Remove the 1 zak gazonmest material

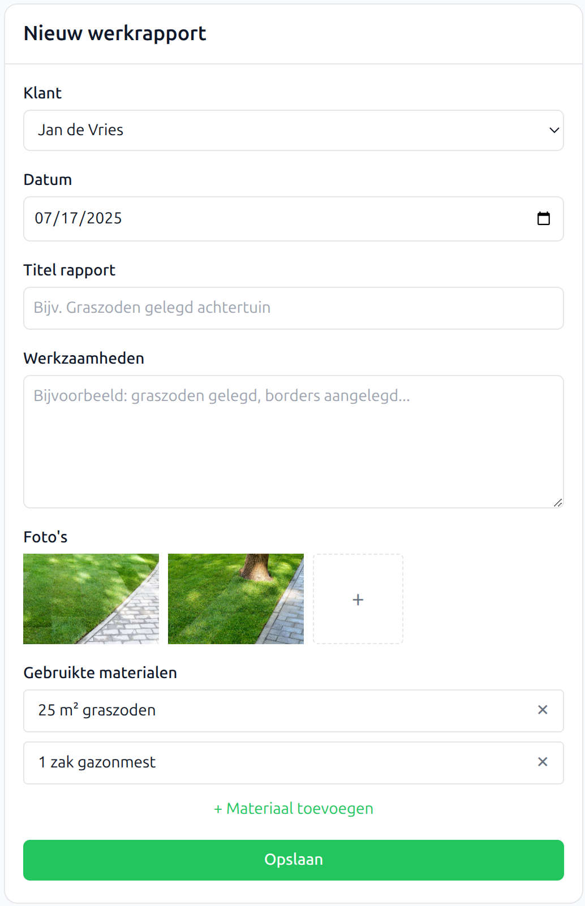pyautogui.click(x=543, y=762)
